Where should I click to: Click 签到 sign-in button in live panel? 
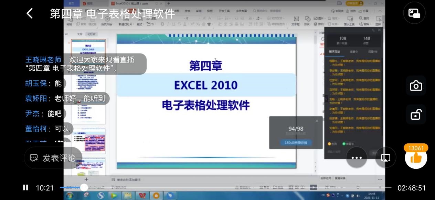click(332, 144)
